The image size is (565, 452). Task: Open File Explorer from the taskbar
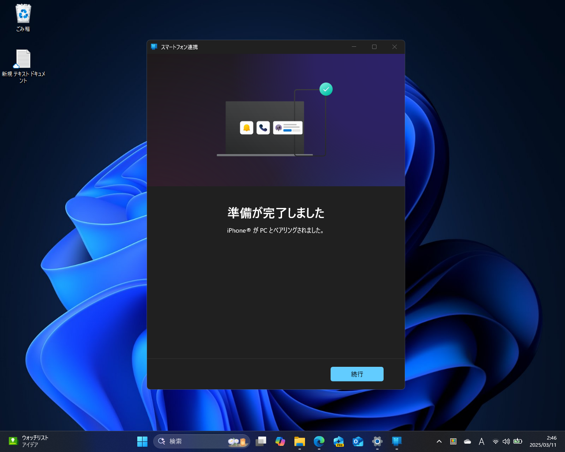[300, 441]
